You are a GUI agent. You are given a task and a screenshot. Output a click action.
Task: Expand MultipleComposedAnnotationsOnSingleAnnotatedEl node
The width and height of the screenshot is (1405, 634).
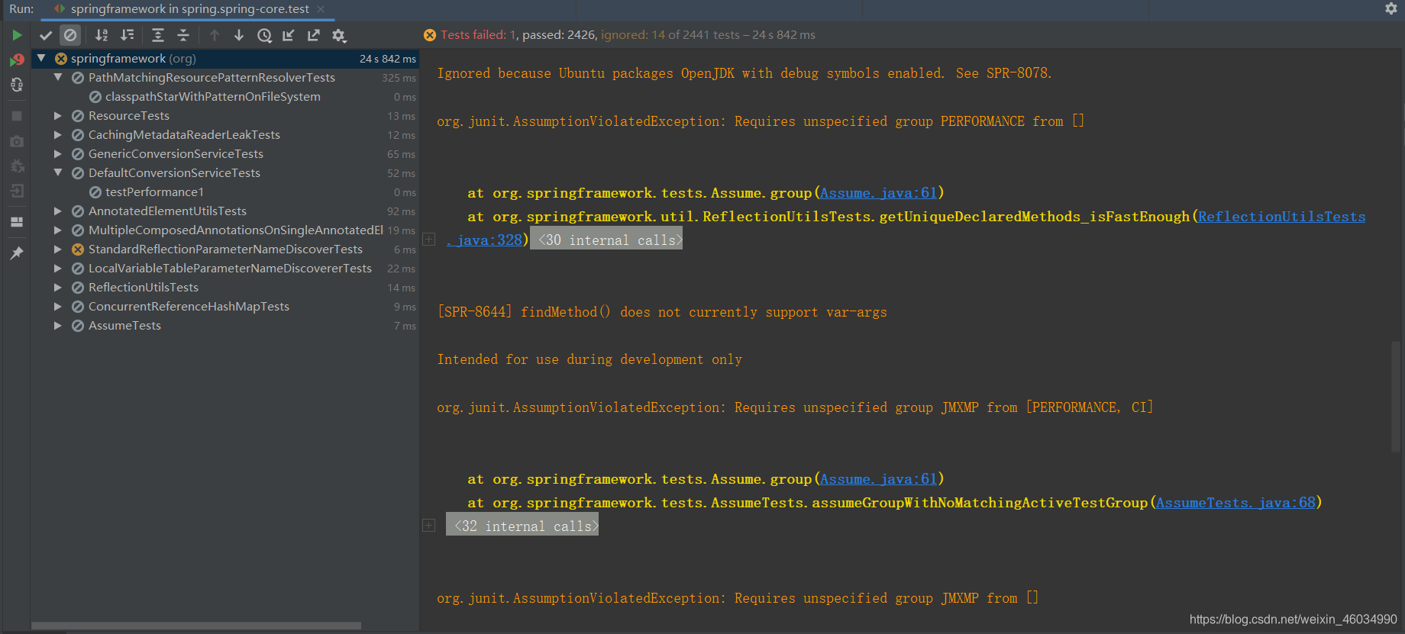click(x=58, y=230)
